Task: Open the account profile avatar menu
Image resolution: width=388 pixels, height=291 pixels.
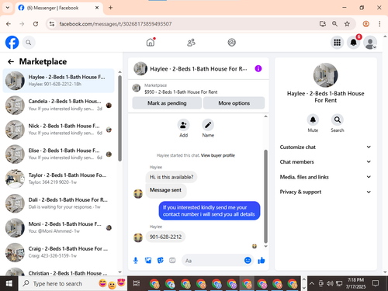Action: point(370,43)
